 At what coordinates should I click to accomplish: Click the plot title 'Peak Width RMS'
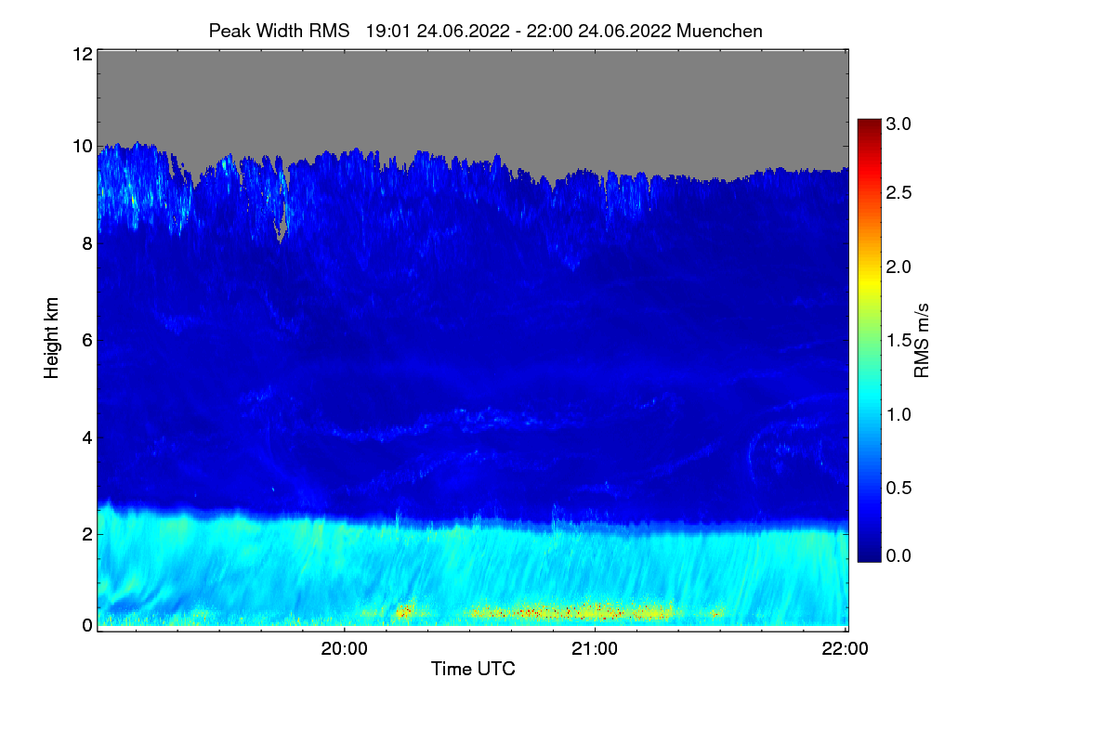coord(279,31)
